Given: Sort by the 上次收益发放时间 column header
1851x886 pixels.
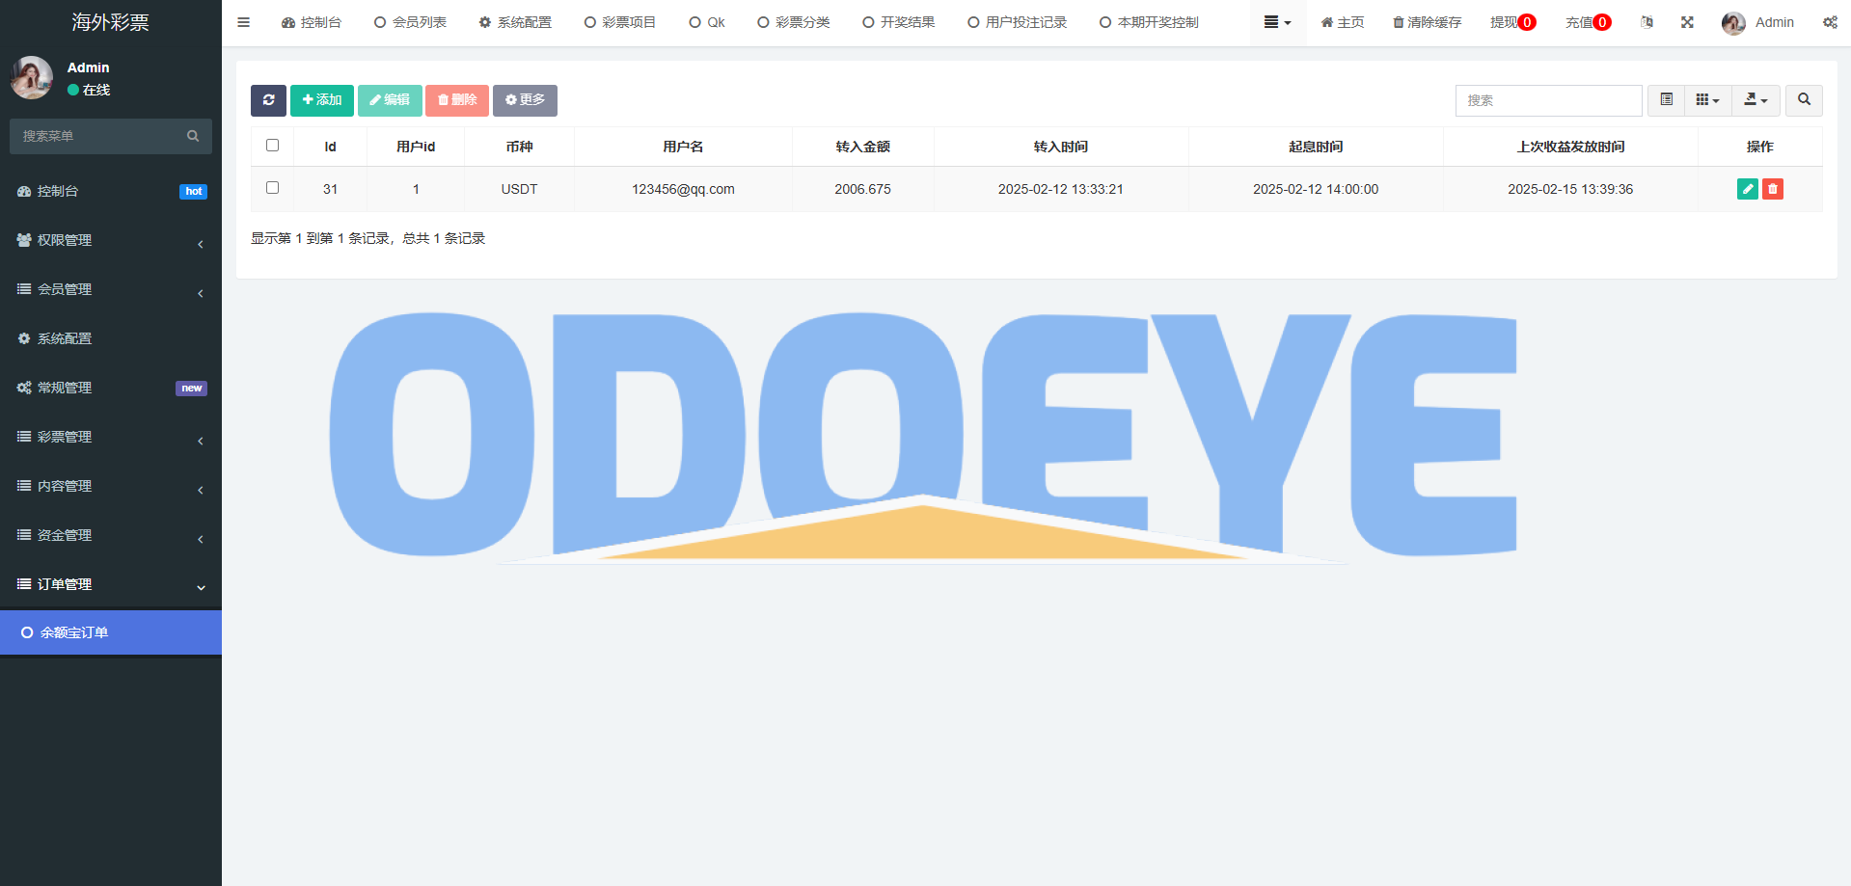Looking at the screenshot, I should (x=1570, y=147).
